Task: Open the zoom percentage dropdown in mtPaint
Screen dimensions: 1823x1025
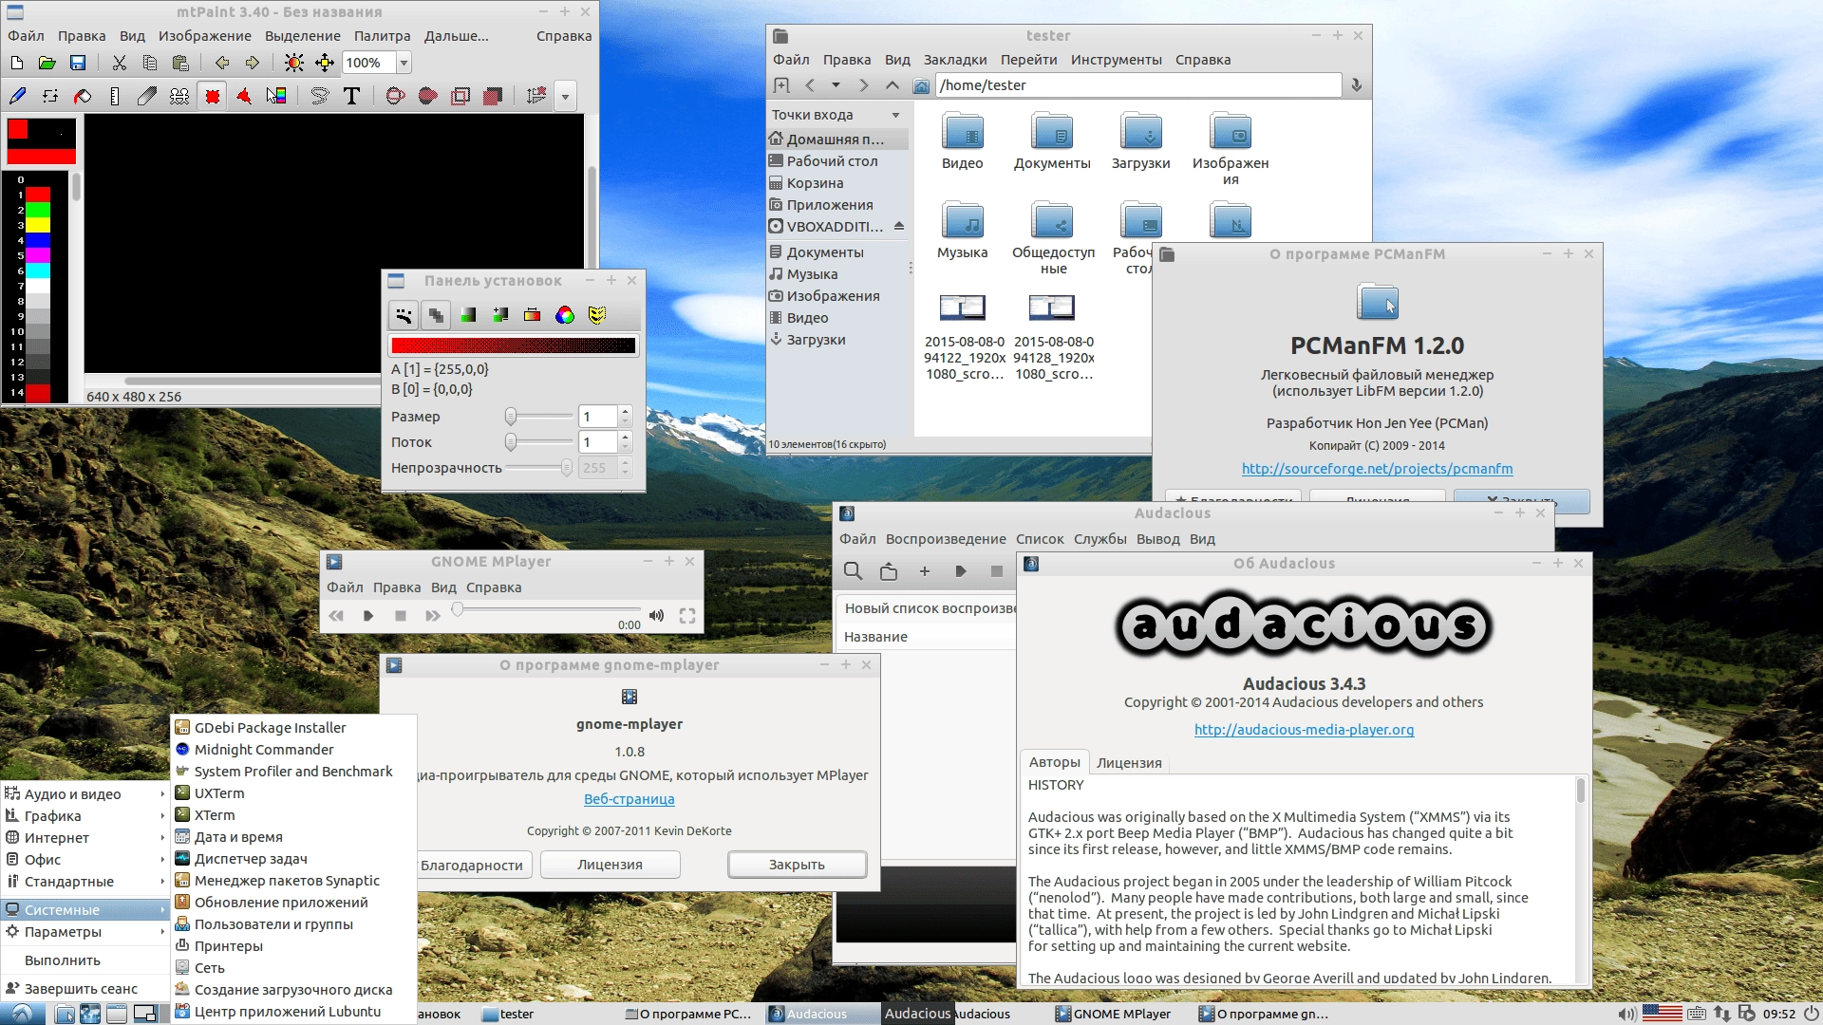Action: click(404, 64)
